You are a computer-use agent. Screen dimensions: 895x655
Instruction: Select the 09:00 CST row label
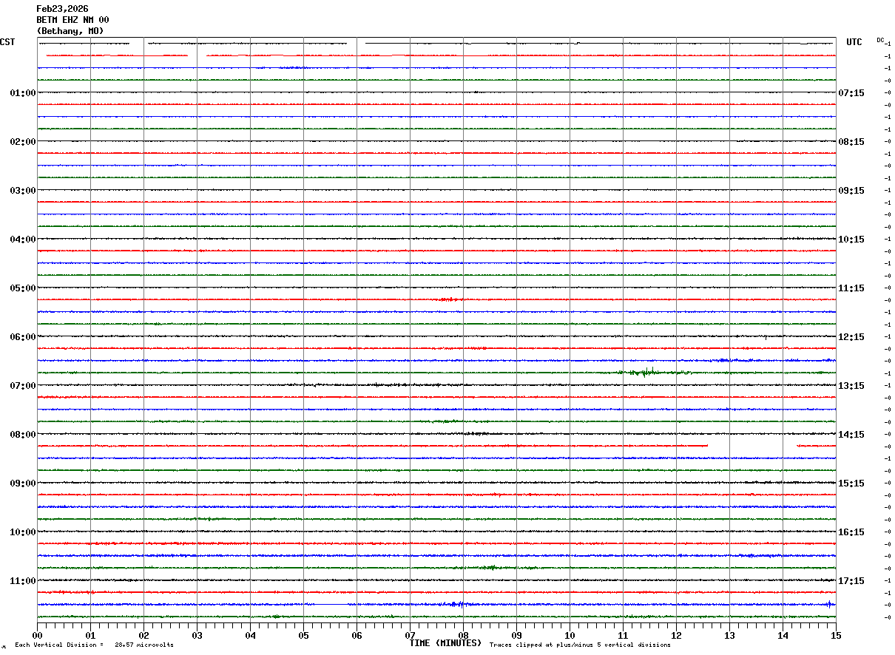[x=22, y=483]
